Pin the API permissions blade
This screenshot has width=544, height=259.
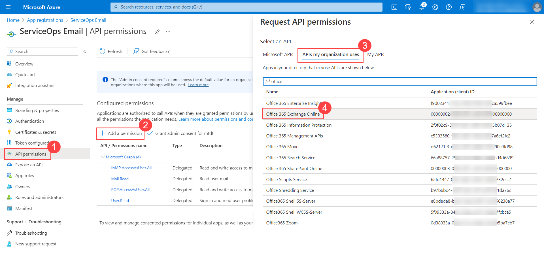(157, 31)
